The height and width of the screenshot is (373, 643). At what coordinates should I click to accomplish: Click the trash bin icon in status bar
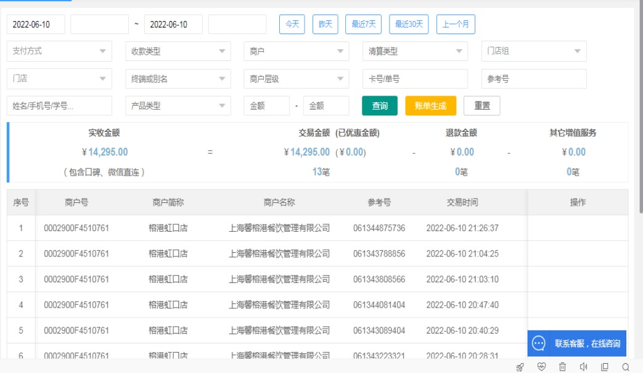click(562, 367)
